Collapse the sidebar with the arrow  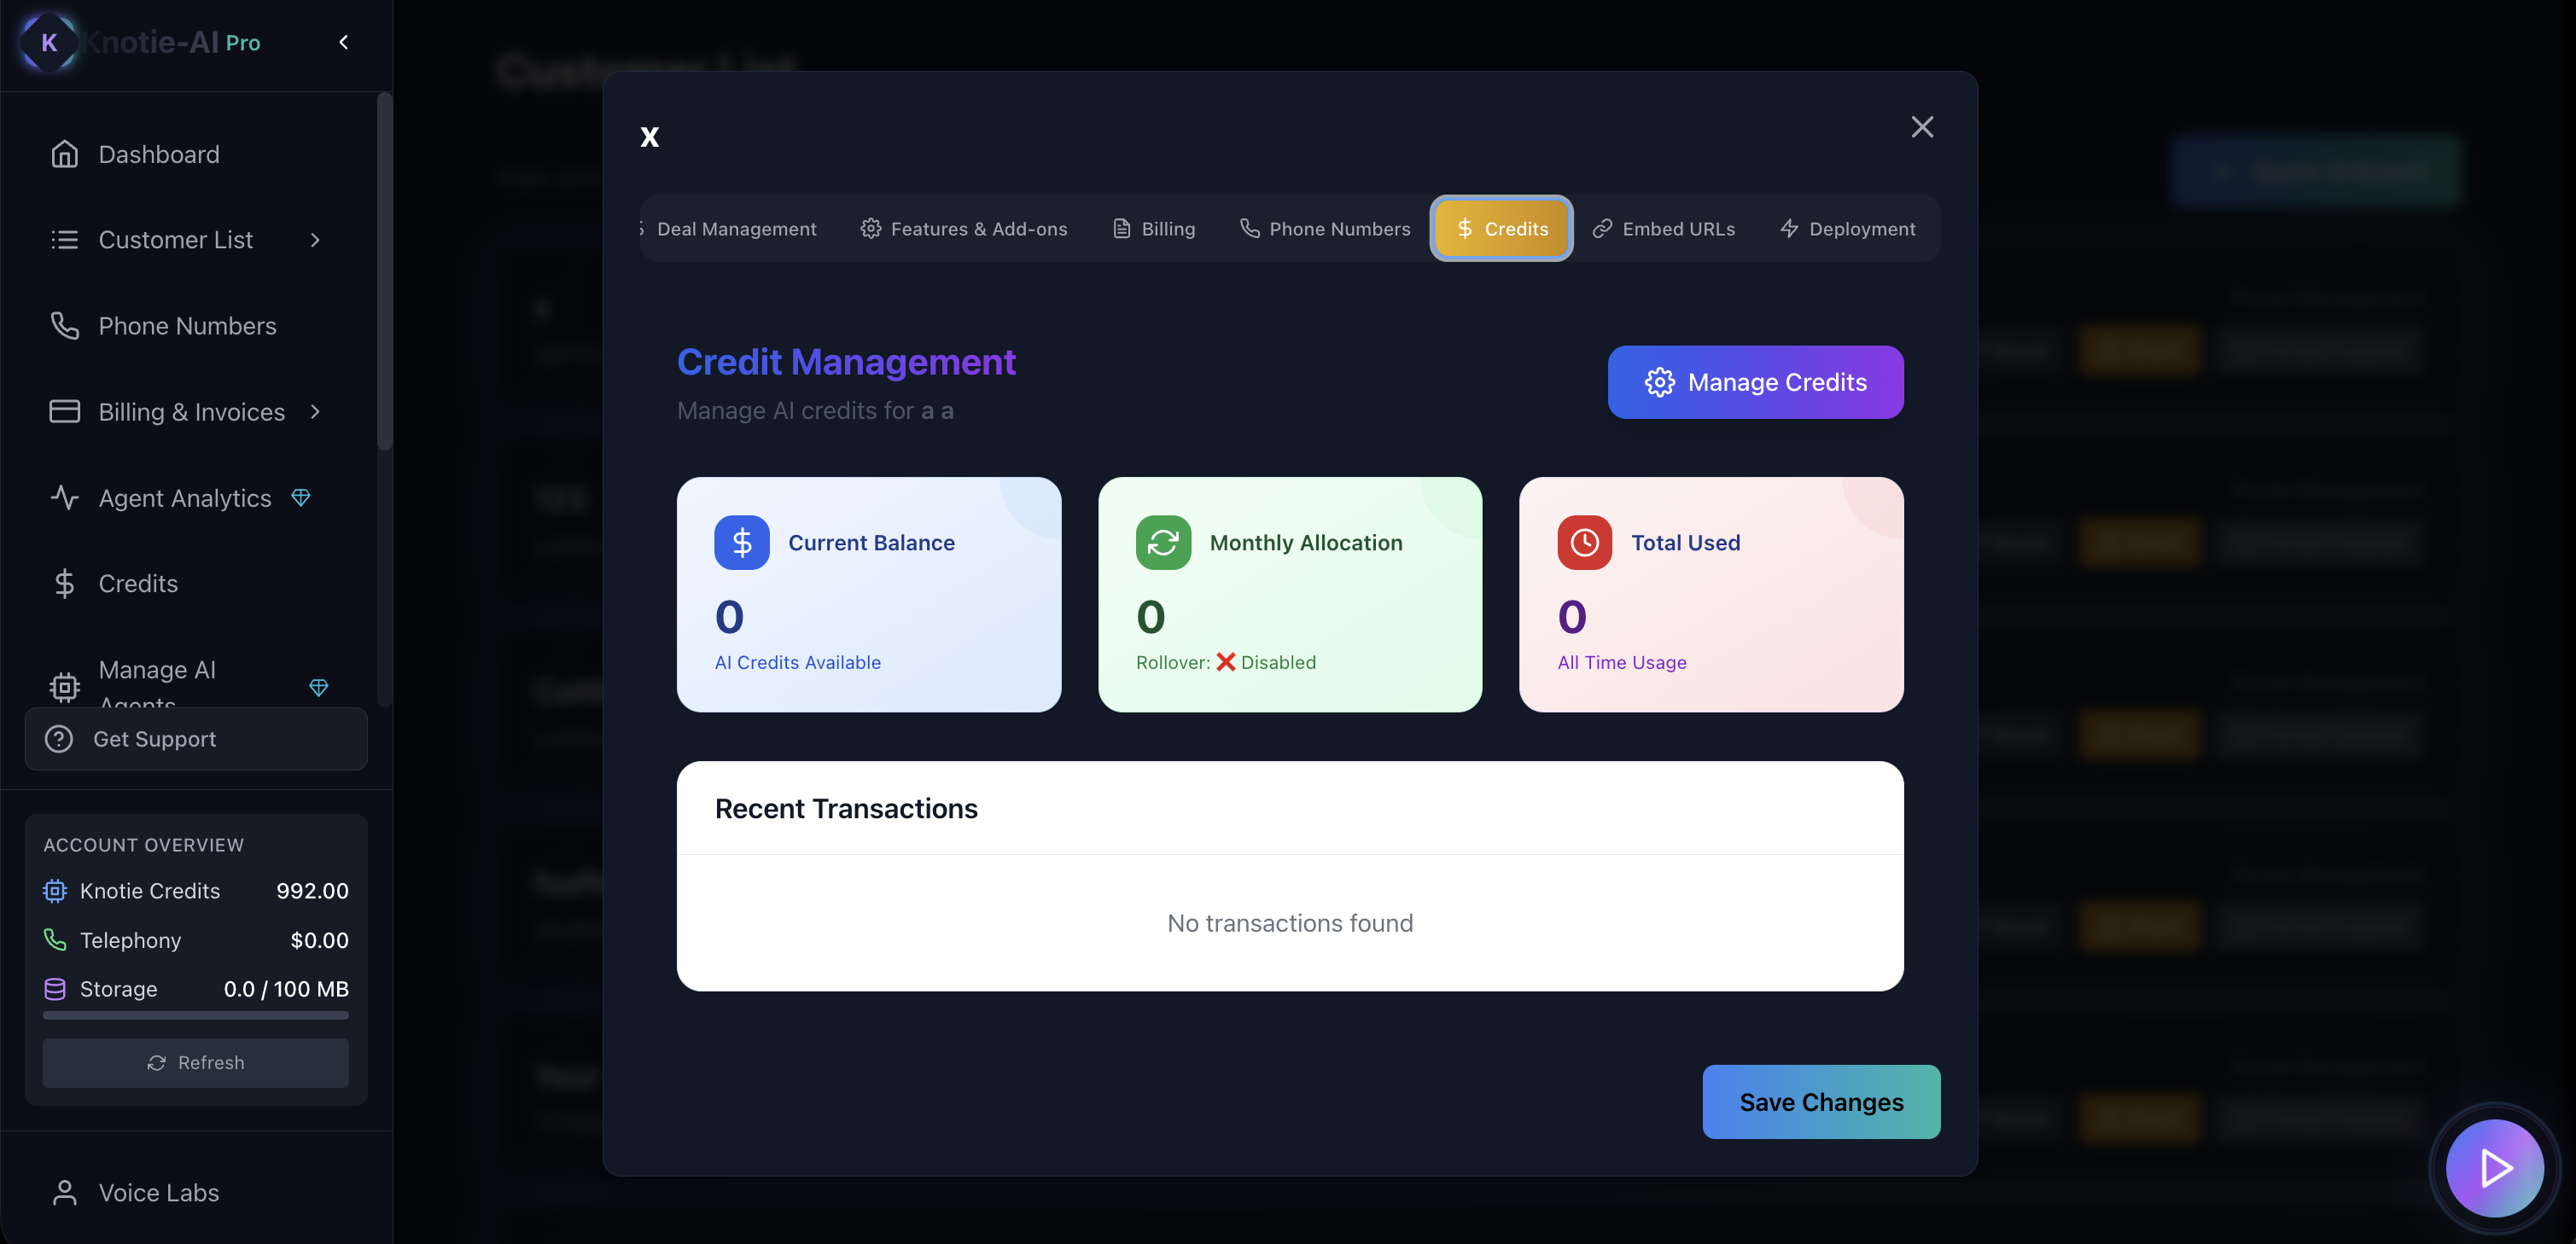tap(344, 42)
